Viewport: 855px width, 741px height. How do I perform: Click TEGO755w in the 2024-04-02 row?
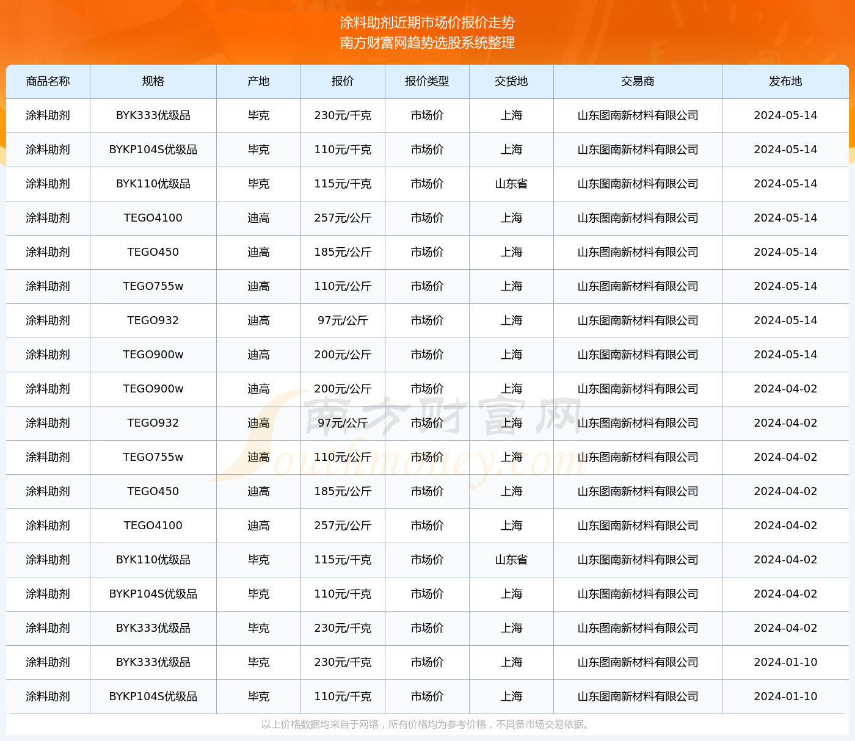point(153,457)
